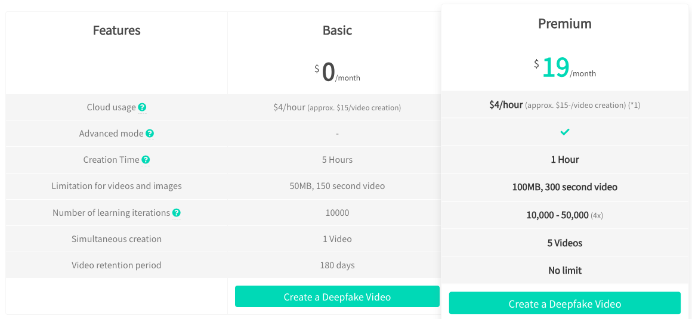Click the Premium No limit retention cell
692x319 pixels.
[564, 270]
